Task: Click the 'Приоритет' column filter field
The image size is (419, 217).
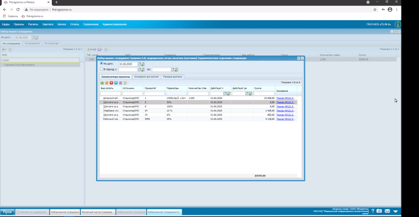Action: 154,93
